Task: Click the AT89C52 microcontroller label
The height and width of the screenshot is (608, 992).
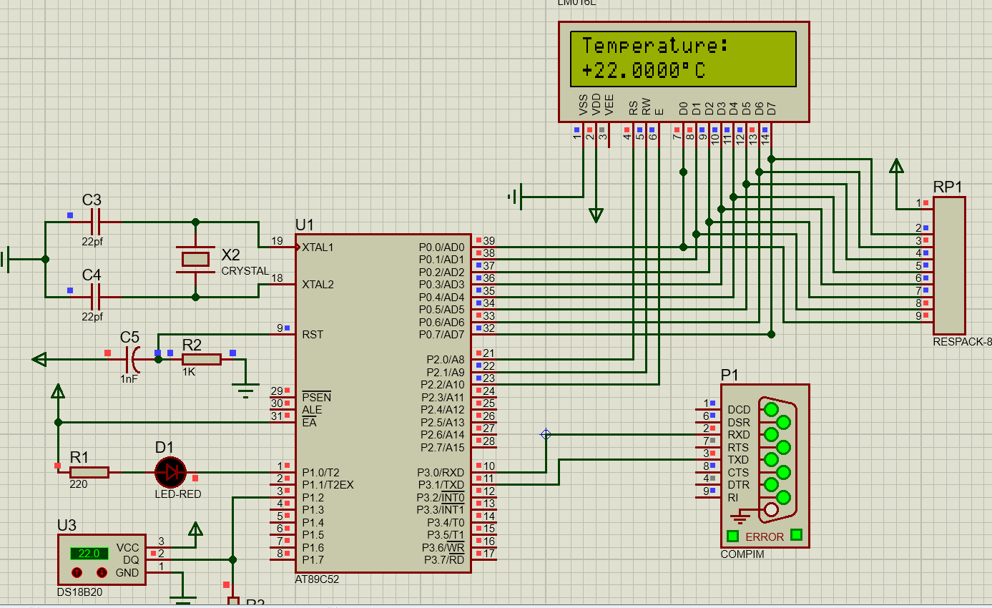Action: (317, 579)
